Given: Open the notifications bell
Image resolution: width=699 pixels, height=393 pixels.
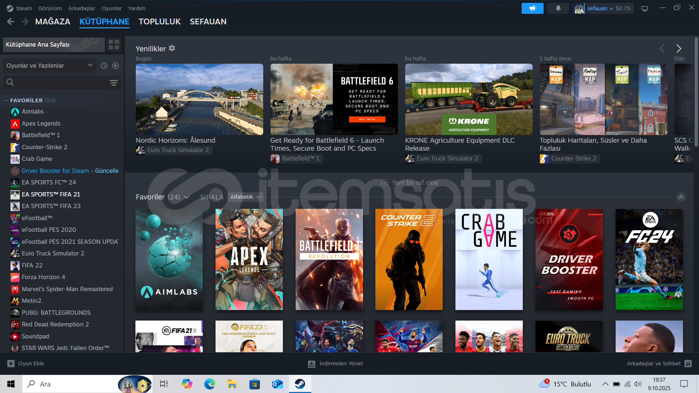Looking at the screenshot, I should pos(558,8).
